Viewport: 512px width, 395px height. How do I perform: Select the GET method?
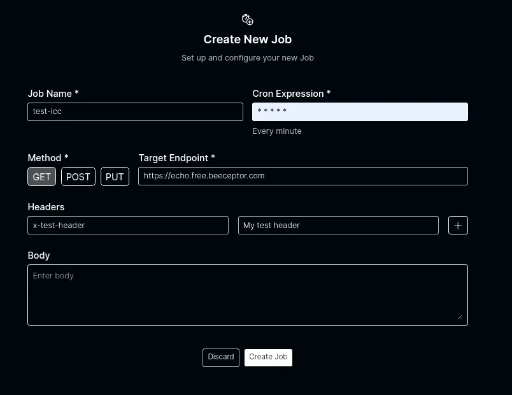coord(42,176)
